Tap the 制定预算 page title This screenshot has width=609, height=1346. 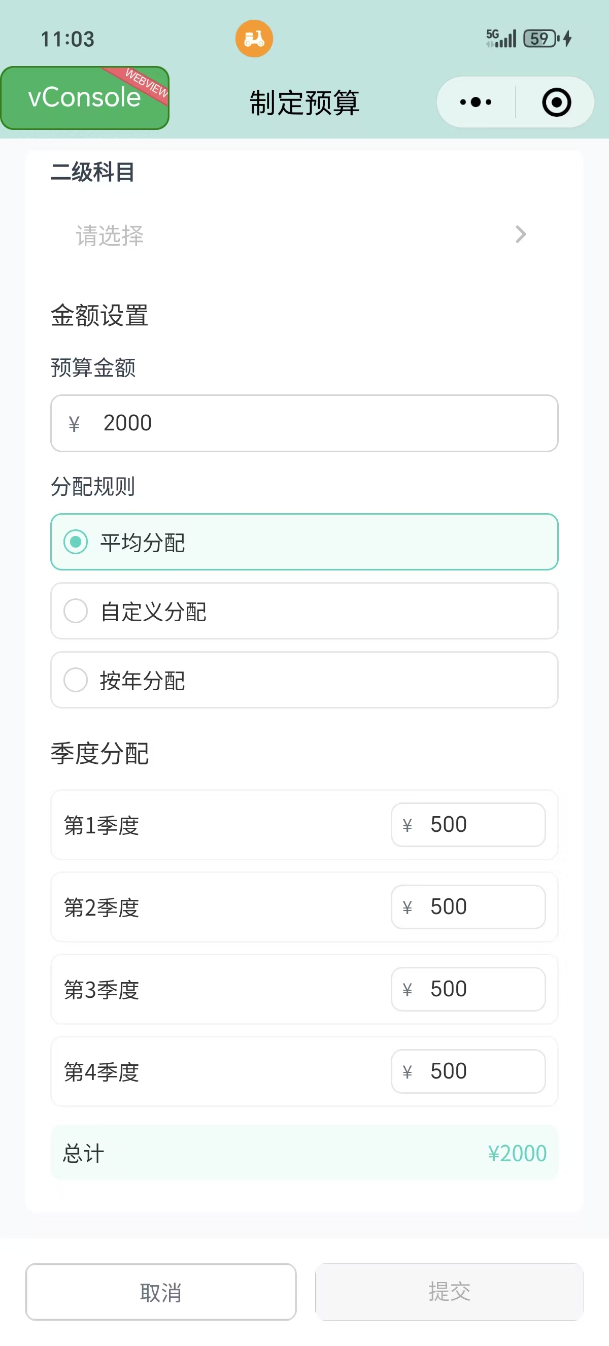304,103
